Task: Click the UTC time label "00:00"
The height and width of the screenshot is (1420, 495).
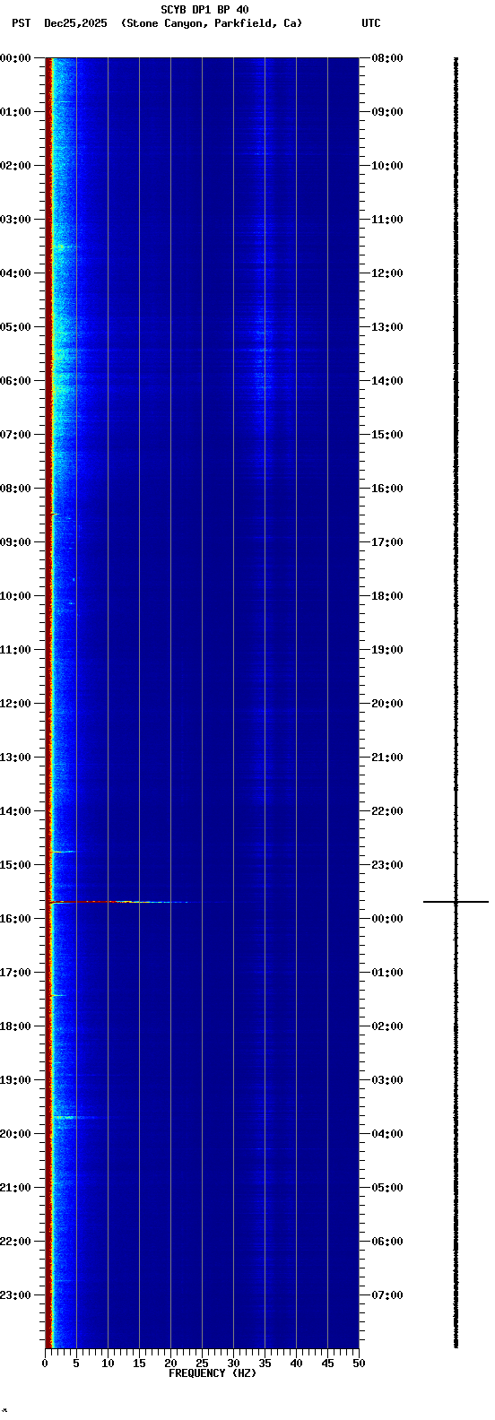Action: coord(387,919)
